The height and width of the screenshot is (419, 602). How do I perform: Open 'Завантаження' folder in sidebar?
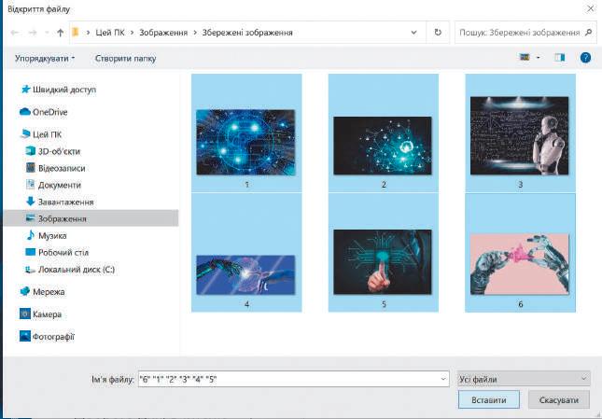click(65, 202)
